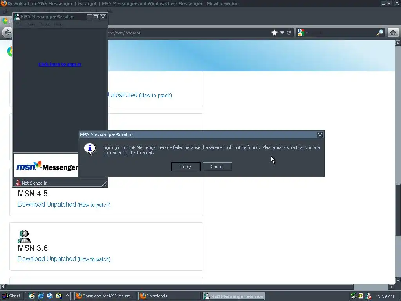Viewport: 401px width, 301px height.
Task: Click the 'MSN 3.6' heading text
Action: (33, 248)
